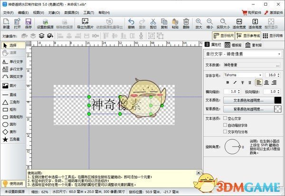This screenshot has height=196, width=285.
Task: Click the 复制 (Copy) icon
Action: coord(164,24)
